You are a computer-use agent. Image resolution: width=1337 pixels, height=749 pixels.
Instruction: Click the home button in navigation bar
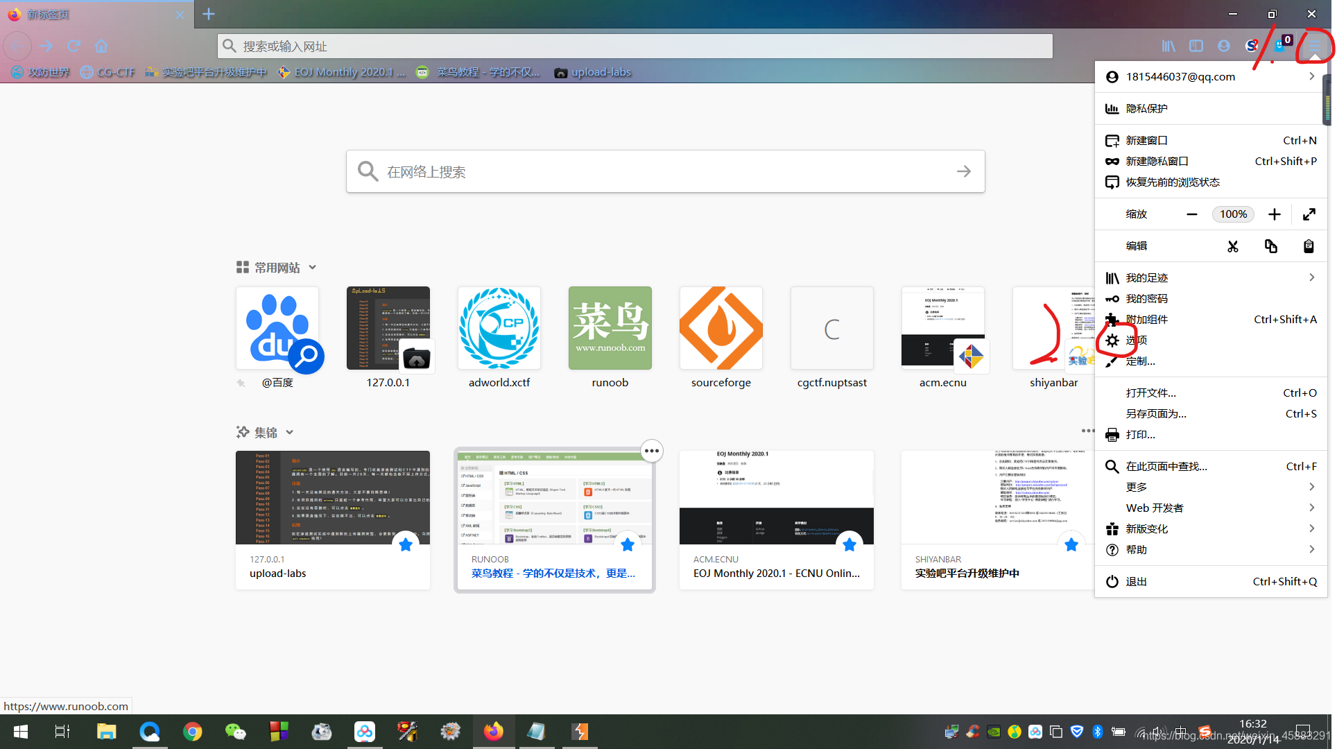(101, 46)
